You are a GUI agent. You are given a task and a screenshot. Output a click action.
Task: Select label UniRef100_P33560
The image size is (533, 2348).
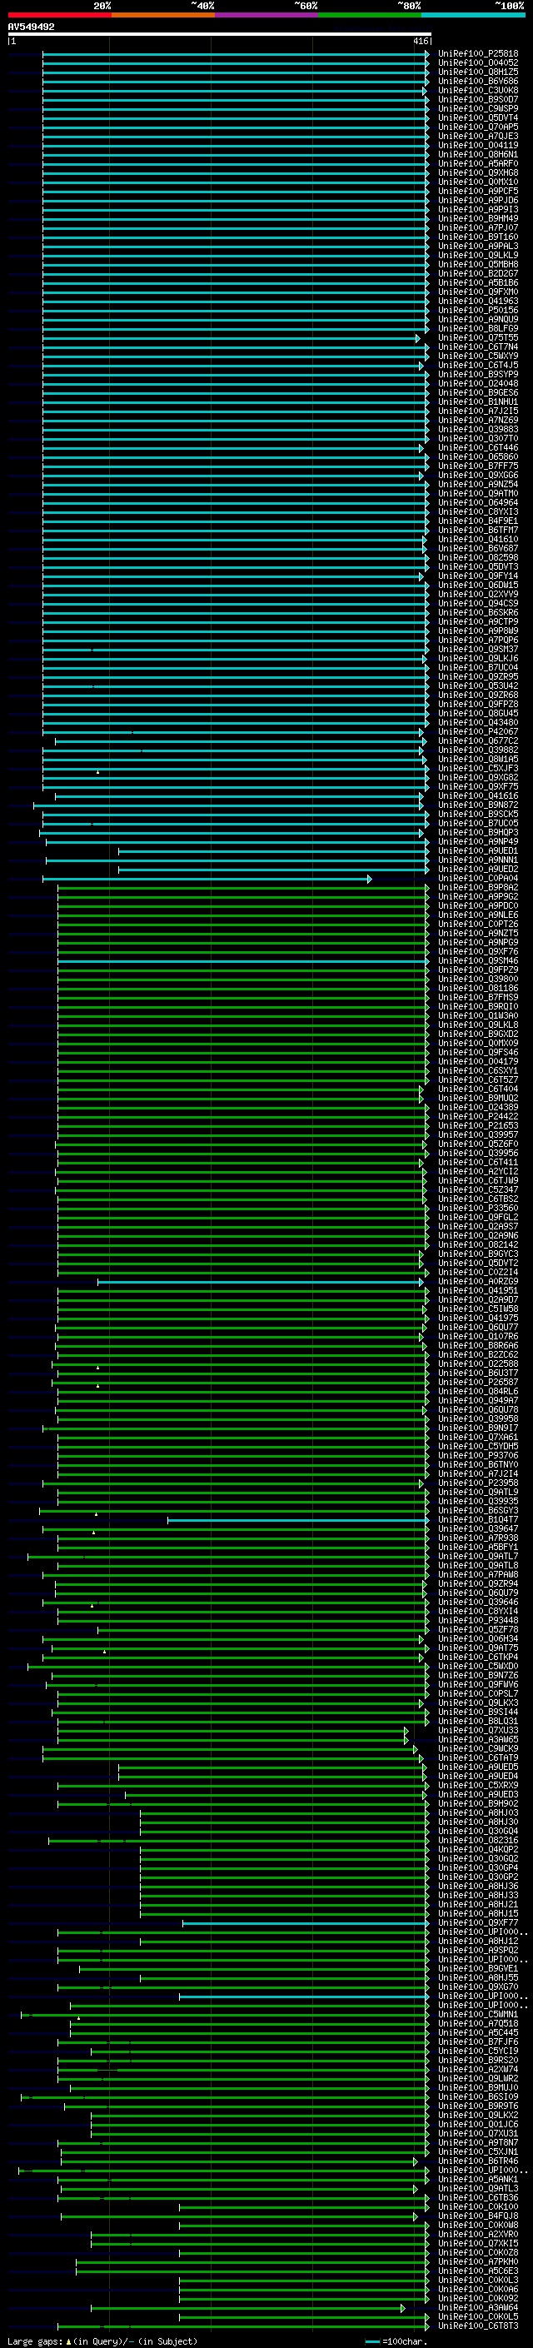478,1209
